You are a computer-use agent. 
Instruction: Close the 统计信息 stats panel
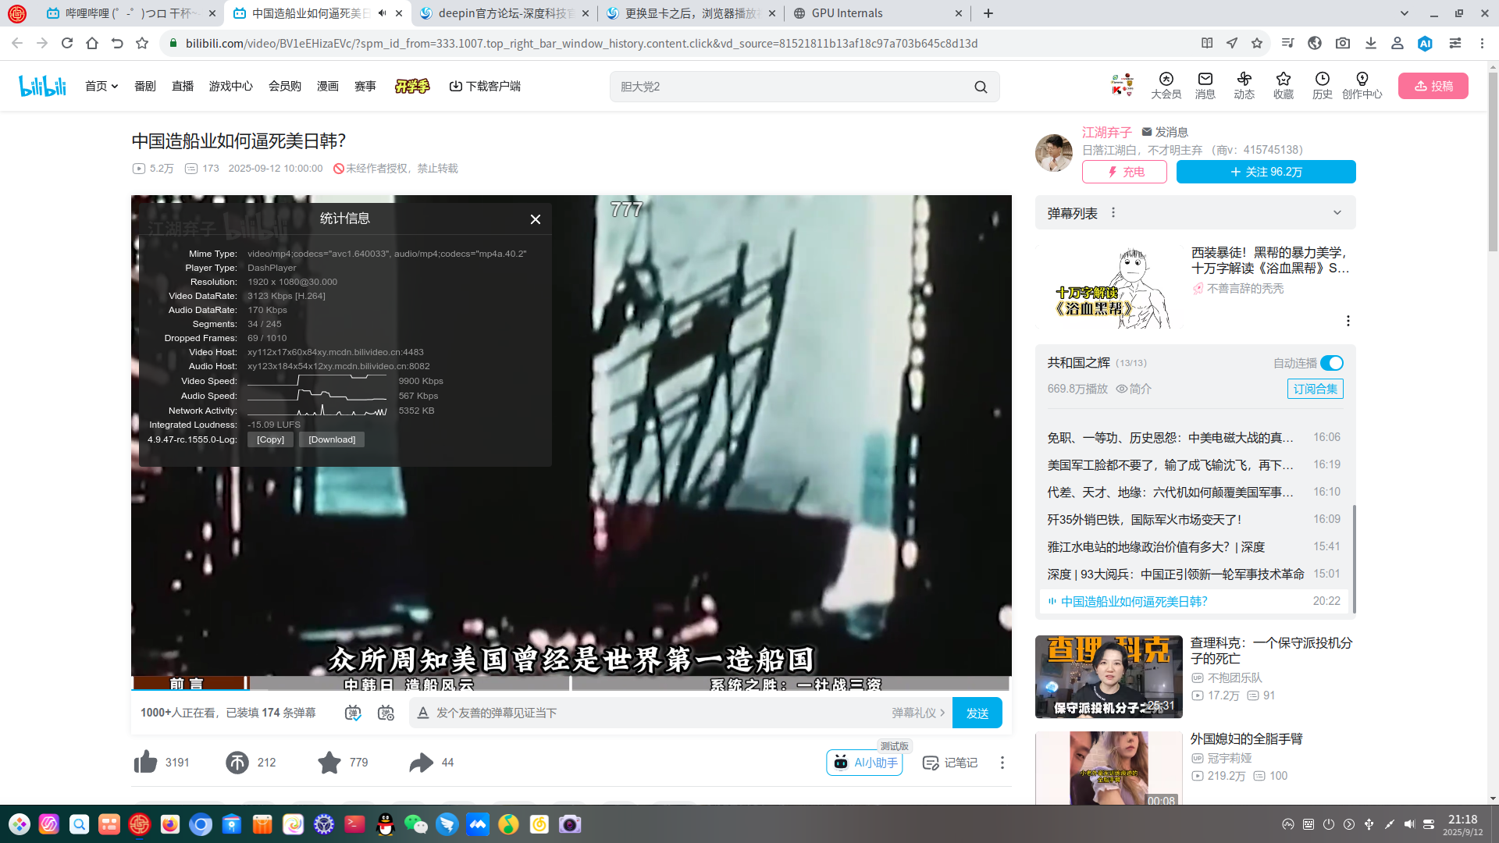[536, 219]
